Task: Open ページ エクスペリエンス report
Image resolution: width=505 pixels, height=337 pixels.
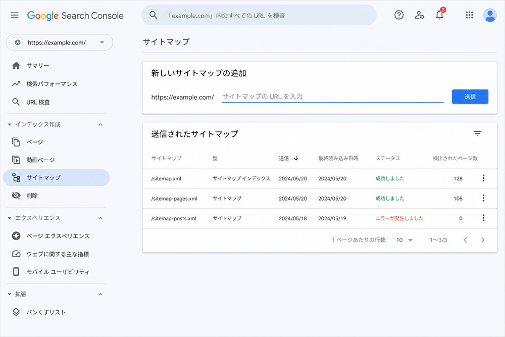Action: click(57, 236)
